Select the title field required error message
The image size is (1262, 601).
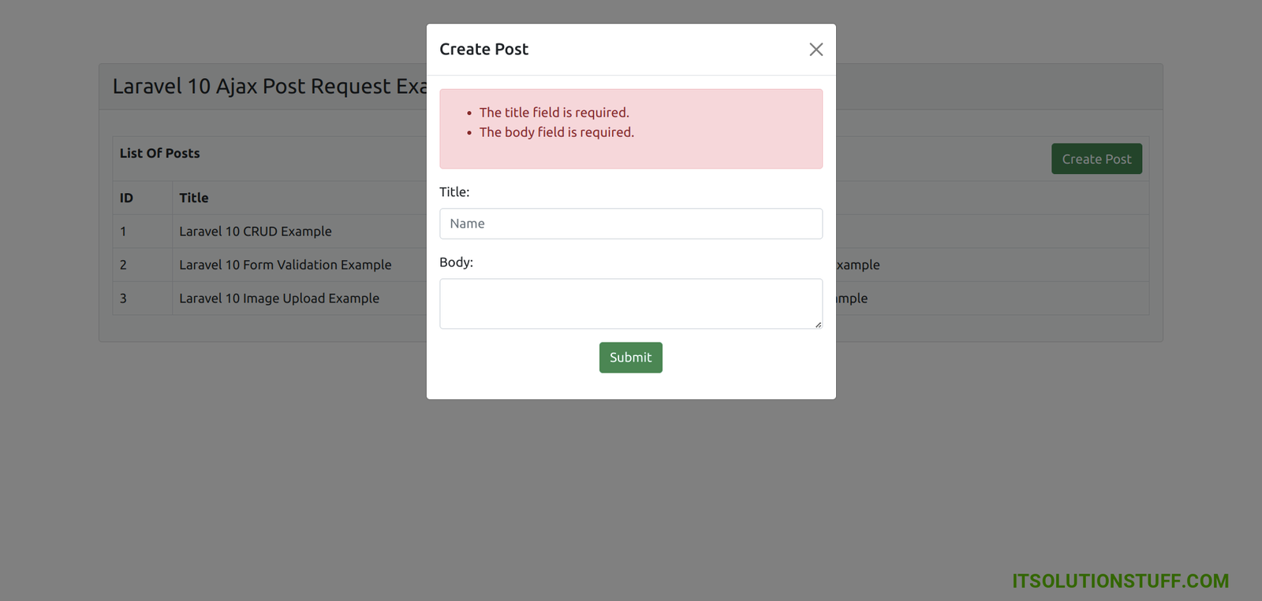554,113
